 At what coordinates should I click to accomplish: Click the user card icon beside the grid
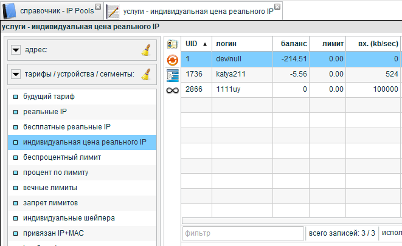point(172,44)
